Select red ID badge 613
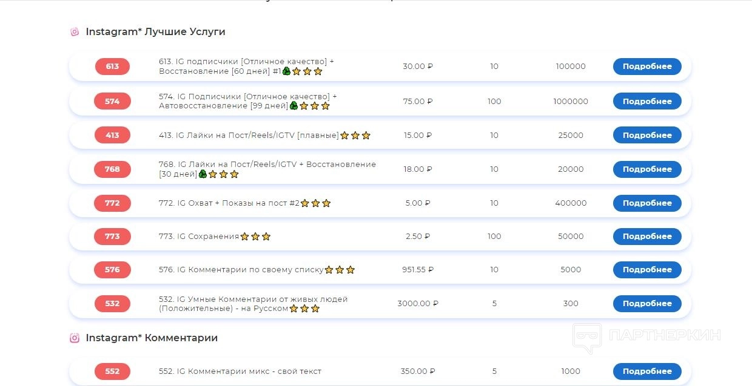The height and width of the screenshot is (386, 752). [112, 67]
